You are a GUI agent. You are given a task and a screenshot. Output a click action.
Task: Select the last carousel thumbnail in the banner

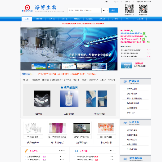coord(99,66)
